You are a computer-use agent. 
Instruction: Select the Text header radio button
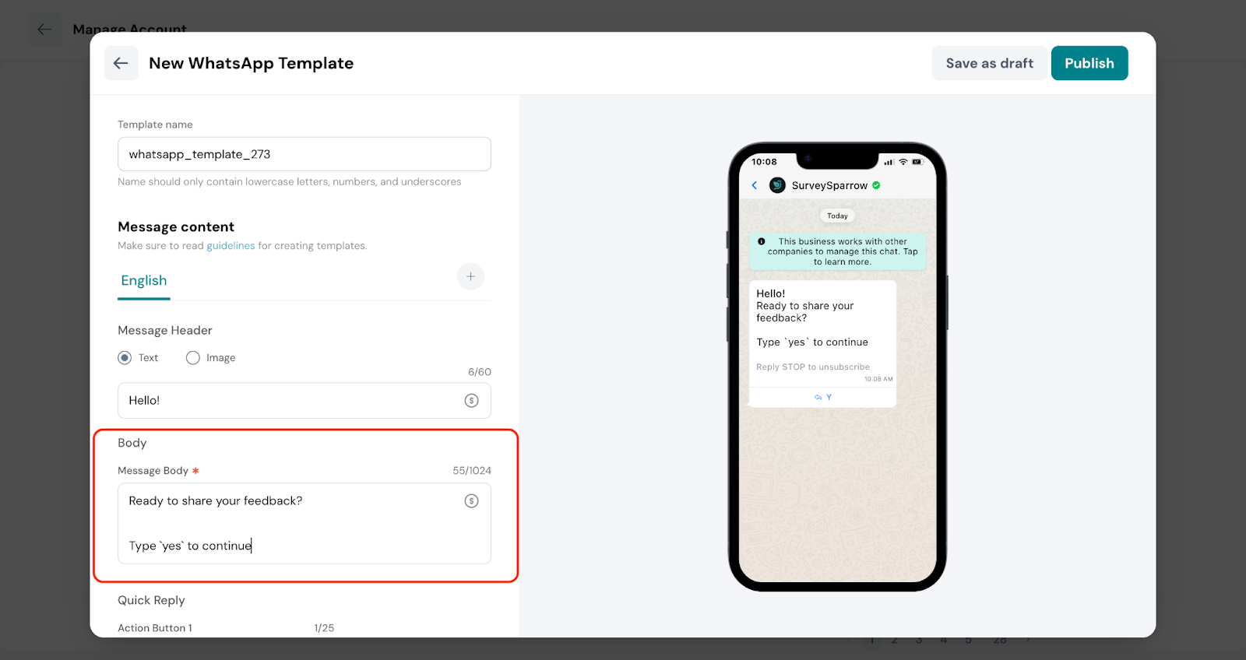(x=125, y=357)
